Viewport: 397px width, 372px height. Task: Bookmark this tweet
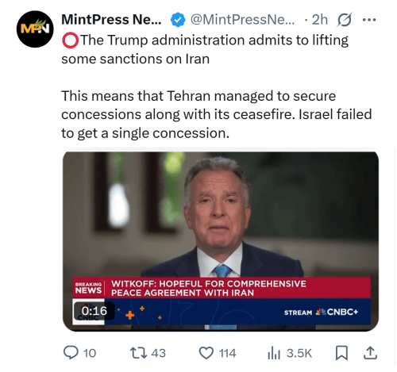click(341, 353)
